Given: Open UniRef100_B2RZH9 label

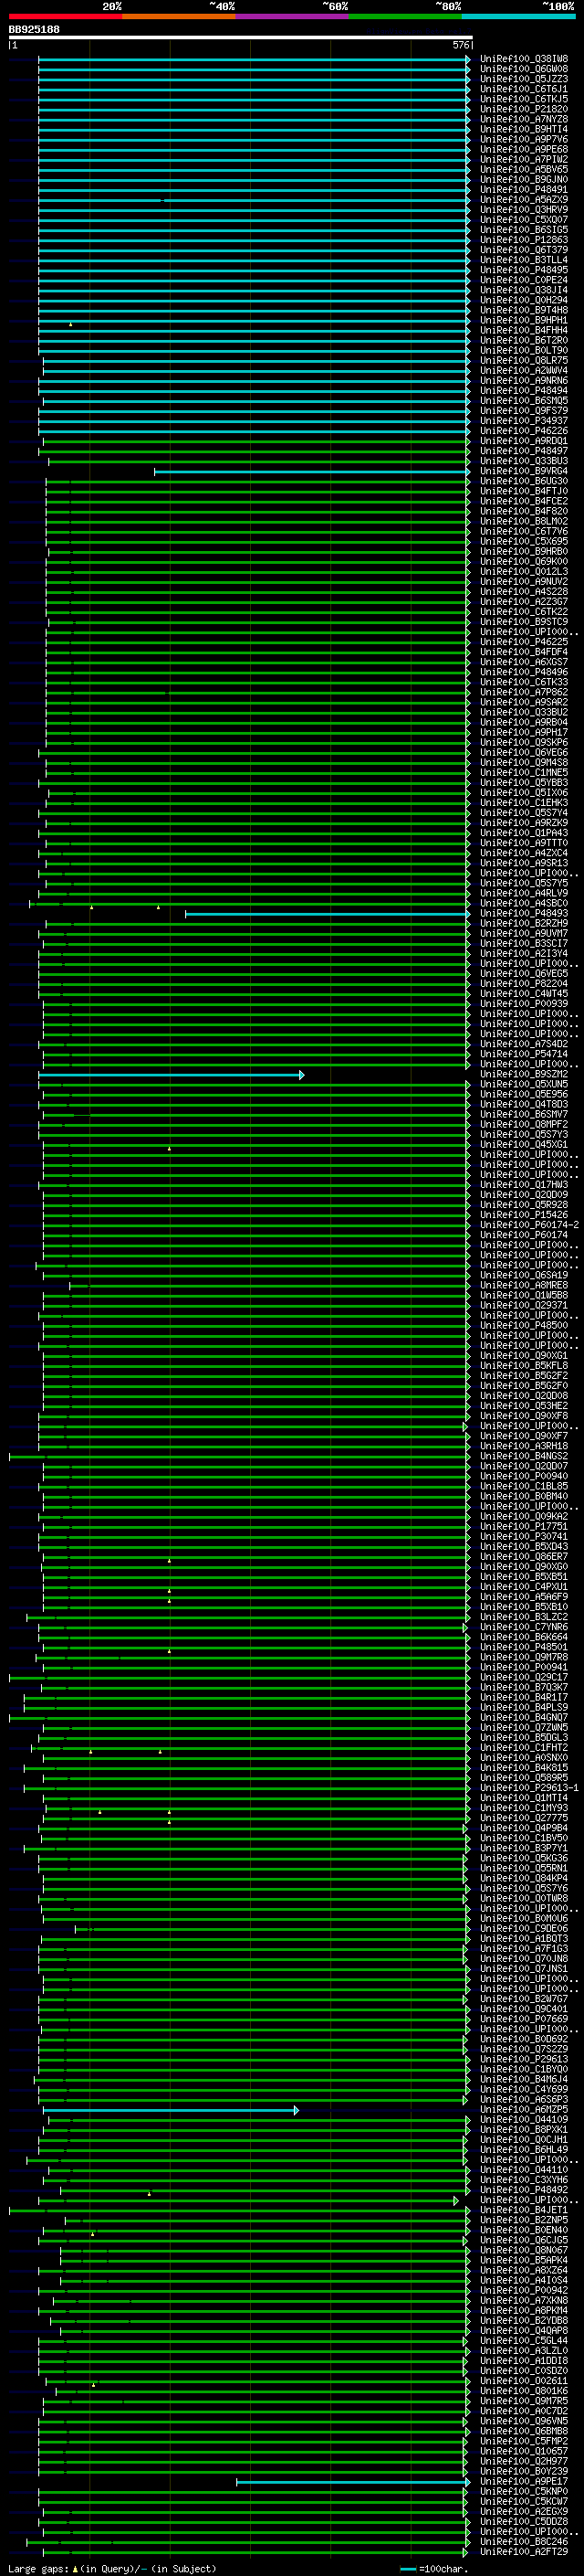Looking at the screenshot, I should (523, 923).
